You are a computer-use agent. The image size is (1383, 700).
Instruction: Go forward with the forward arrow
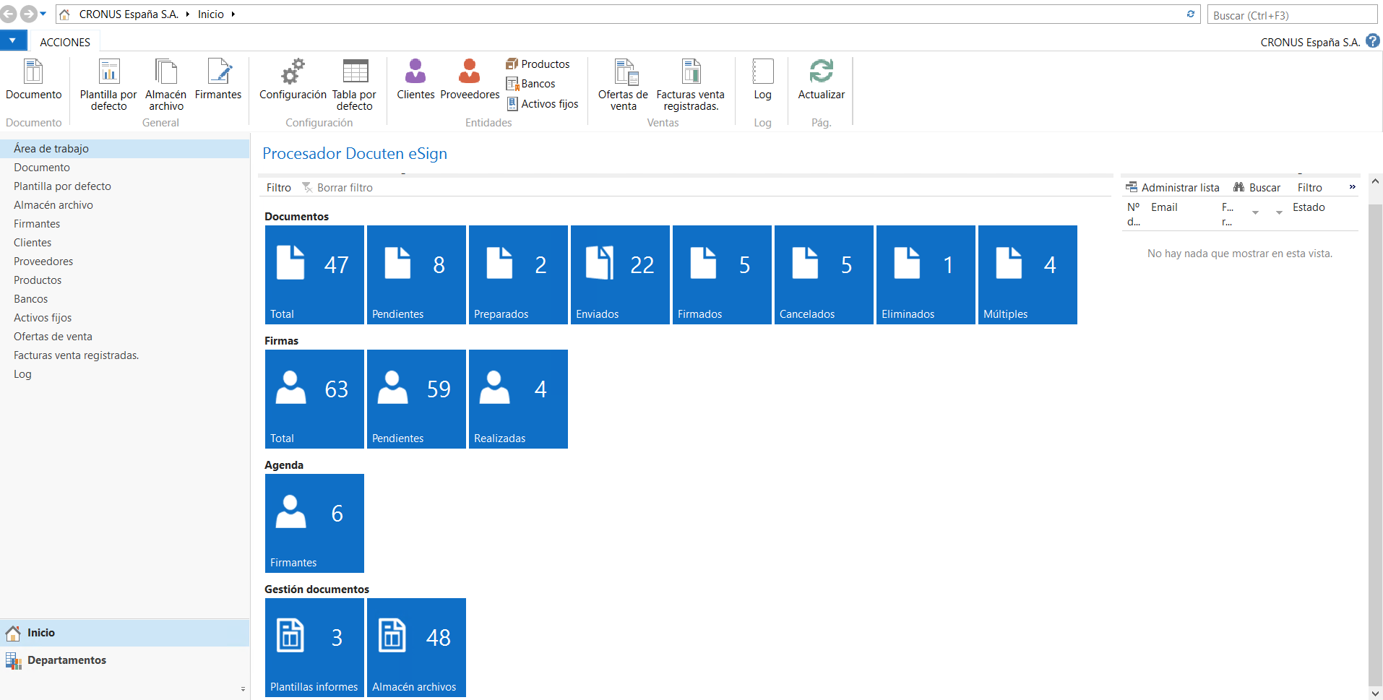(x=28, y=14)
